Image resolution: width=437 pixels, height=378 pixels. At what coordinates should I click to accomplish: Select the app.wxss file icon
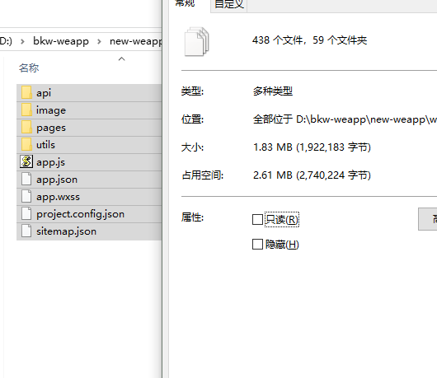(x=26, y=197)
